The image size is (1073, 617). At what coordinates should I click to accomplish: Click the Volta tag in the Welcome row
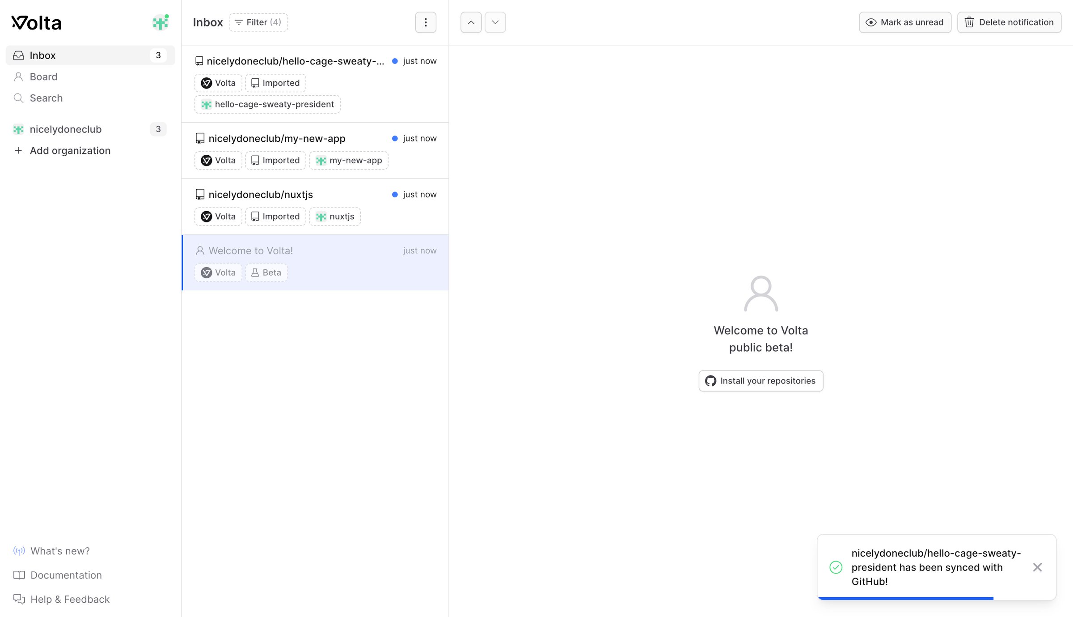(218, 273)
